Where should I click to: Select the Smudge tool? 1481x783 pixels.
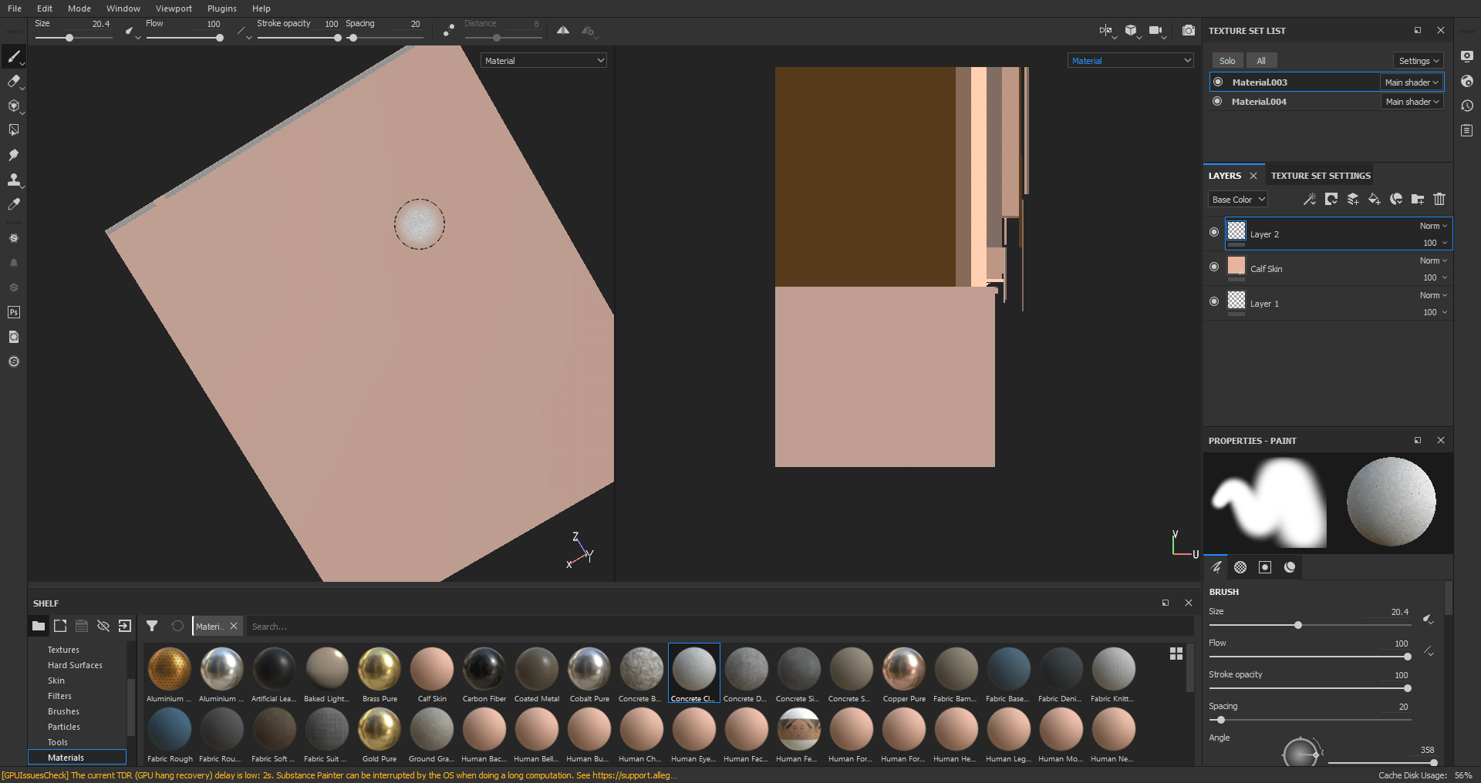click(x=14, y=155)
